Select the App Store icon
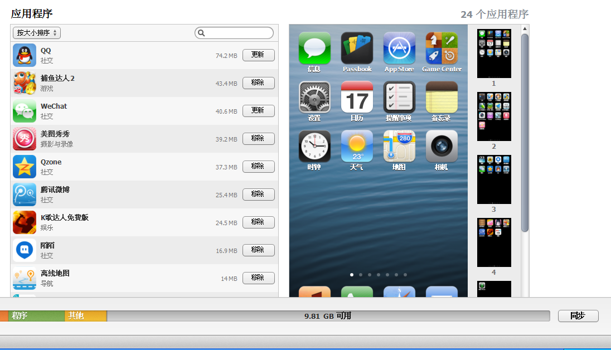 coord(399,48)
